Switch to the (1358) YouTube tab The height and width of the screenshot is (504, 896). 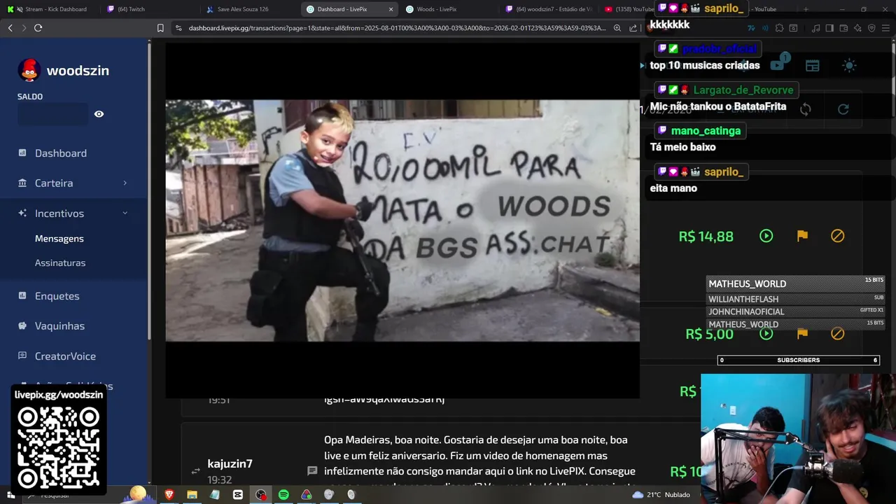tap(629, 9)
